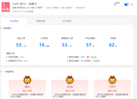137x99 pixels.
Task: Click the 粗心大意 label on the 第3题 card
Action: click(x=112, y=91)
